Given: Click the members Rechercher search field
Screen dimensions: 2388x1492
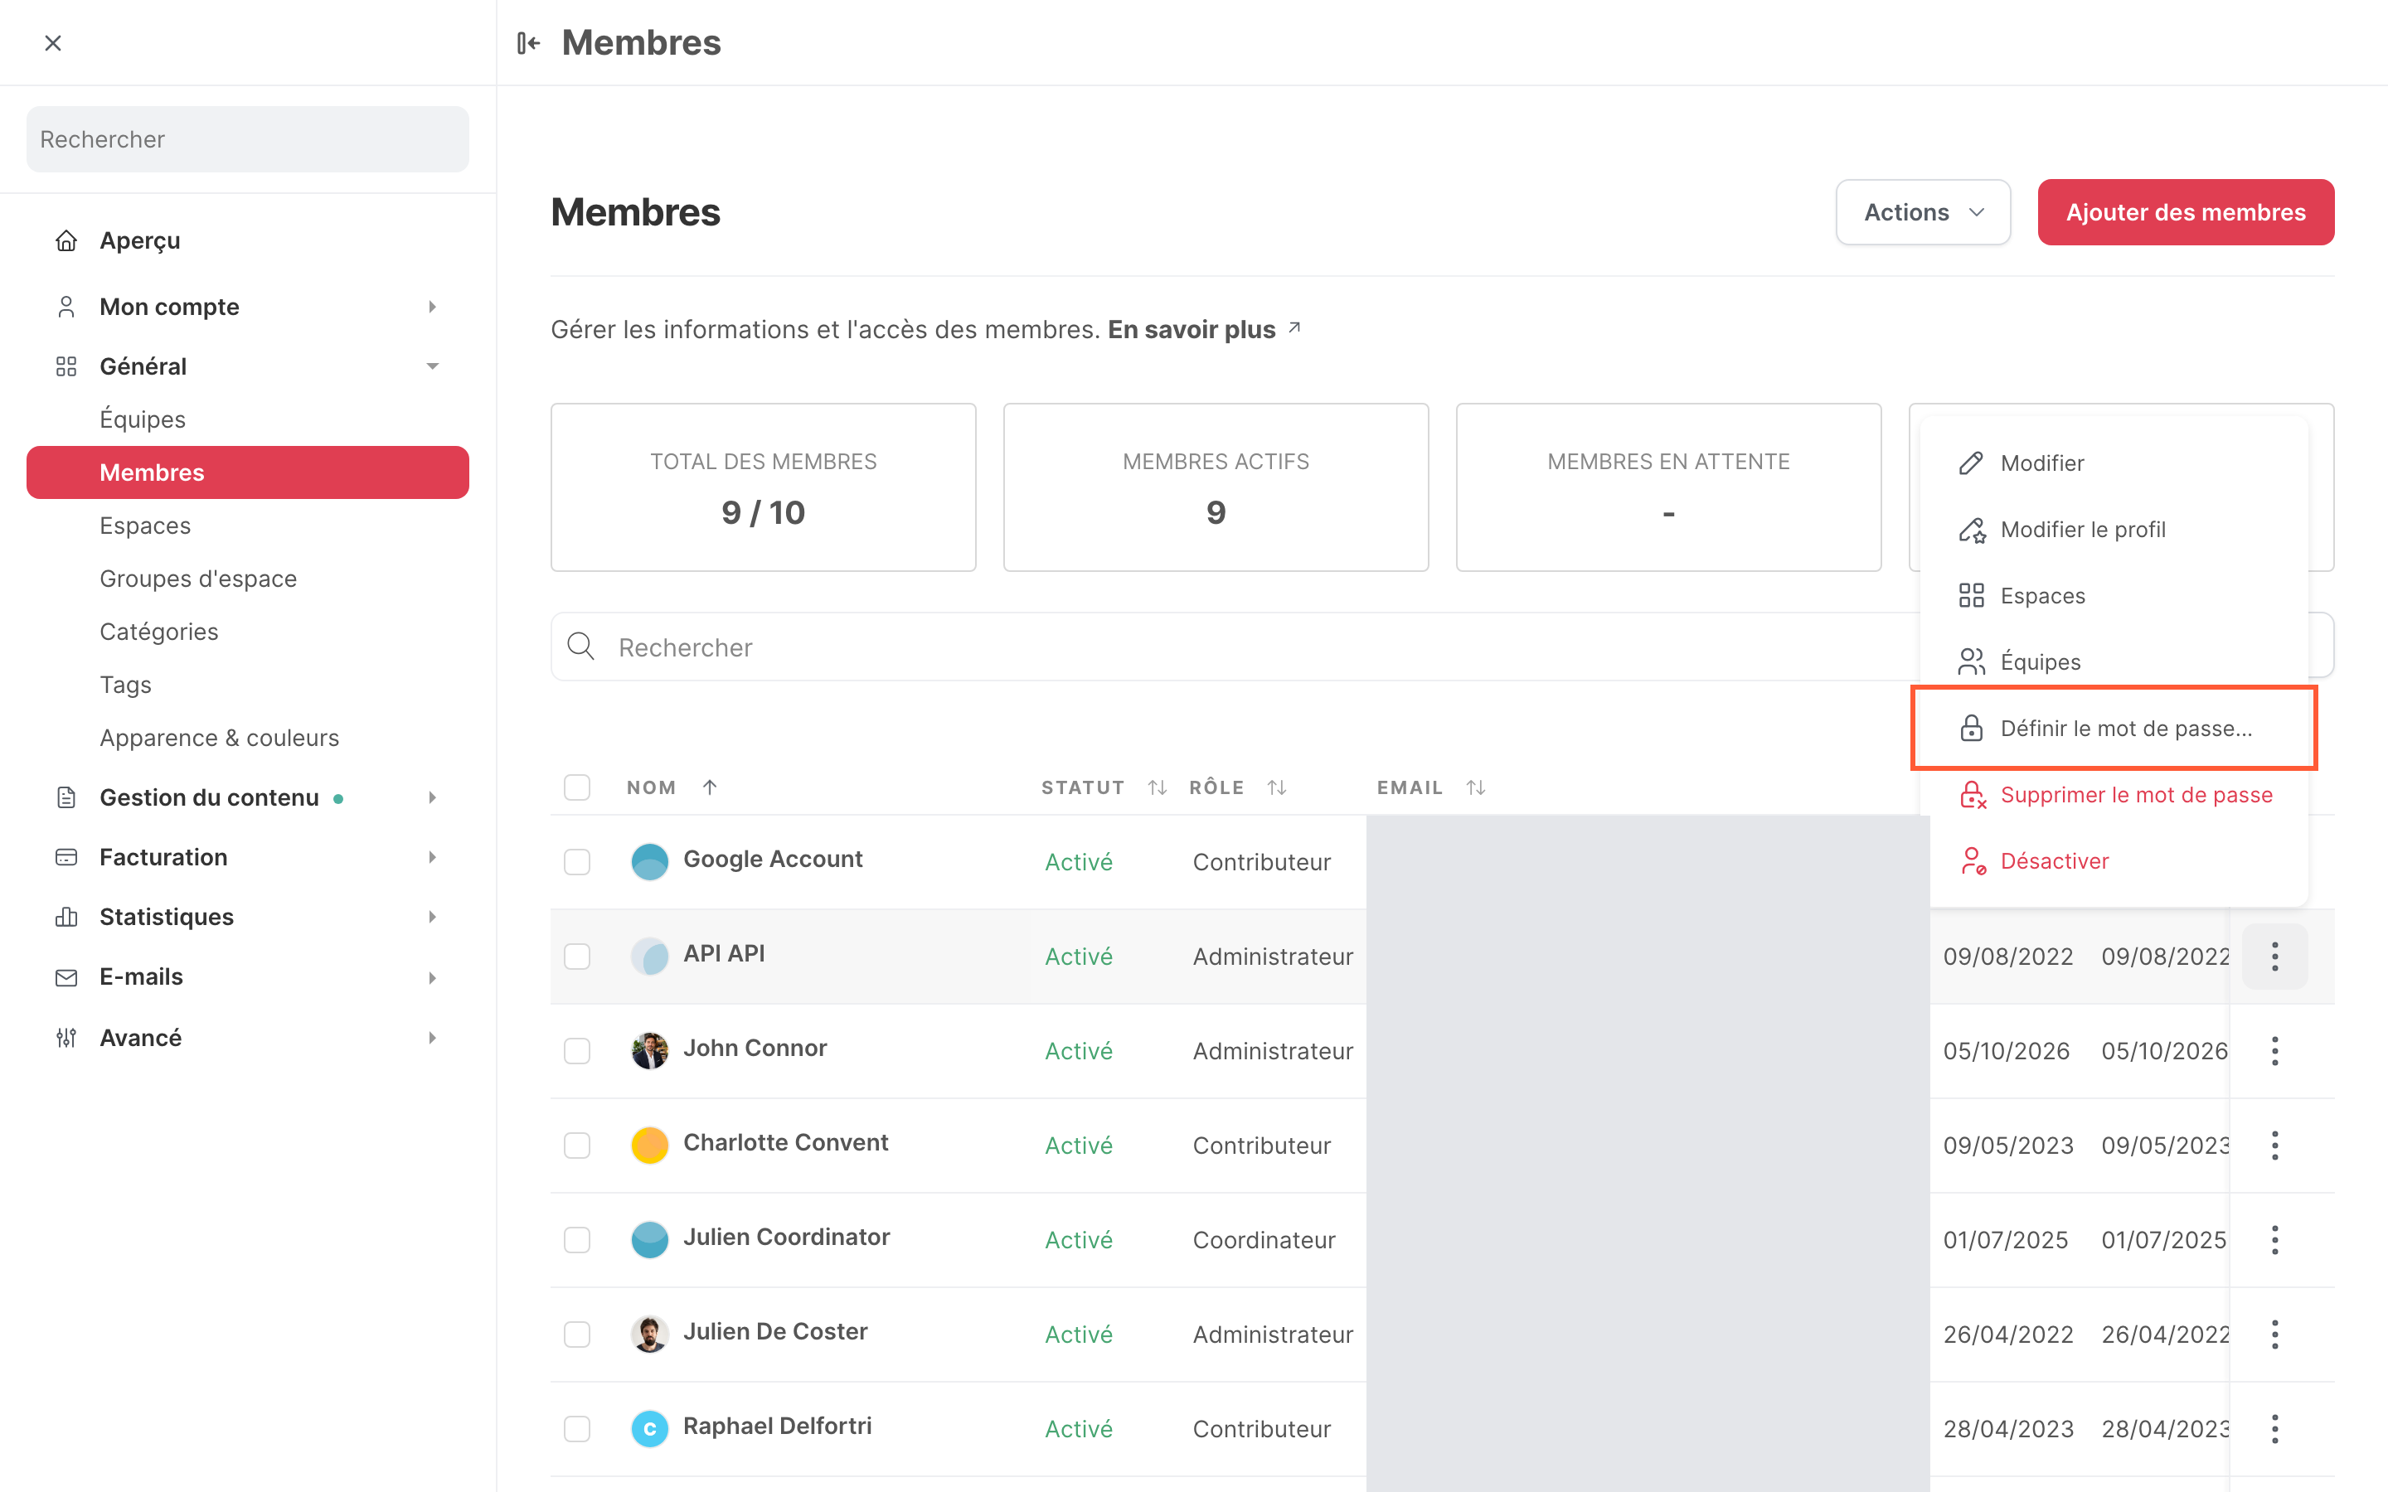Looking at the screenshot, I should coord(1234,647).
